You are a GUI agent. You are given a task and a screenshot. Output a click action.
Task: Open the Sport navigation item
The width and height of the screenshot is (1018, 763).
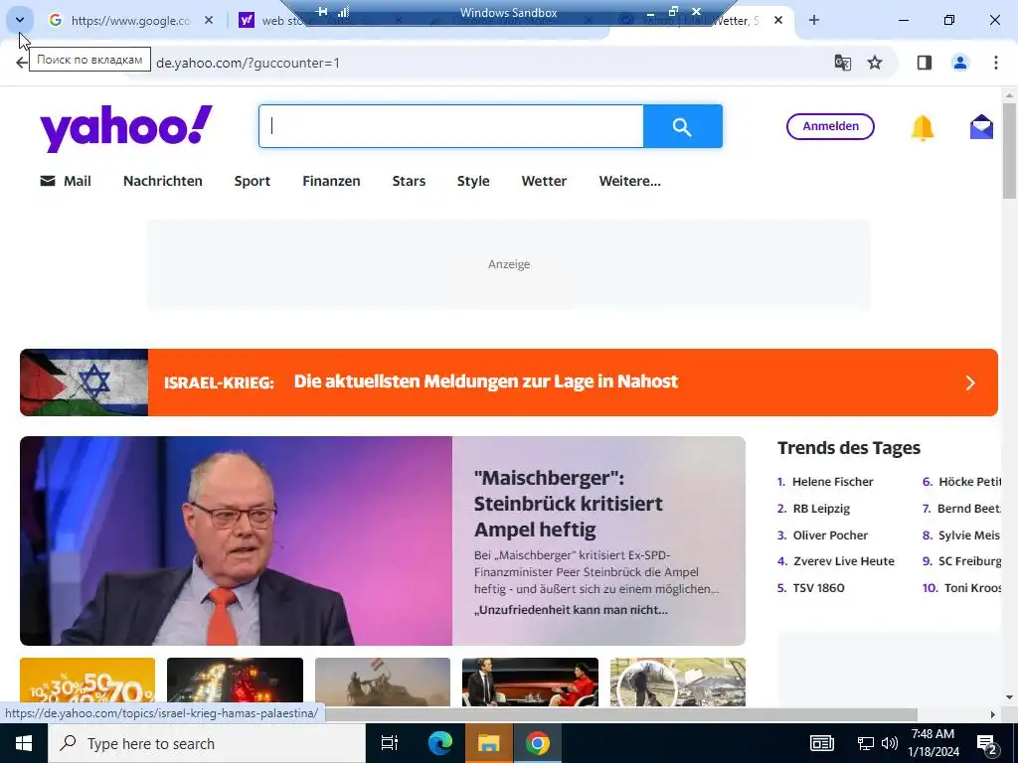[x=252, y=181]
